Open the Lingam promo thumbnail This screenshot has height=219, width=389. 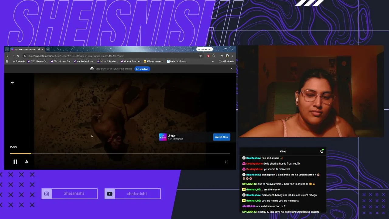point(163,137)
